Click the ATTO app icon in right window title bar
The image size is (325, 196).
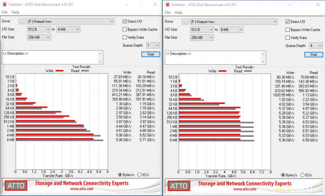point(168,4)
